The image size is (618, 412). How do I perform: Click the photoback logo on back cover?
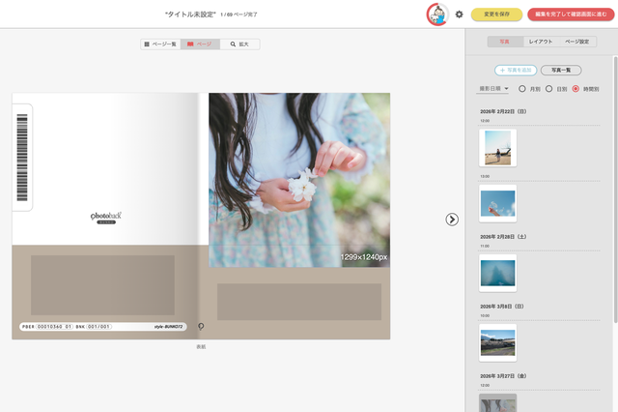tap(105, 218)
